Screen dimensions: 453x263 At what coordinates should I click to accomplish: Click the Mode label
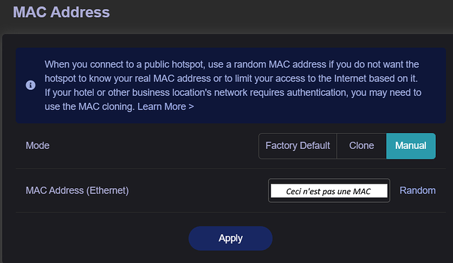(37, 146)
